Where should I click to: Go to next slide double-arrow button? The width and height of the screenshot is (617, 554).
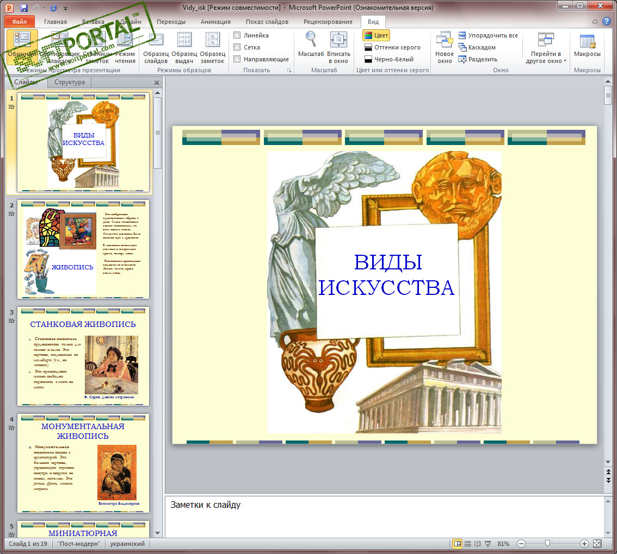pos(608,480)
